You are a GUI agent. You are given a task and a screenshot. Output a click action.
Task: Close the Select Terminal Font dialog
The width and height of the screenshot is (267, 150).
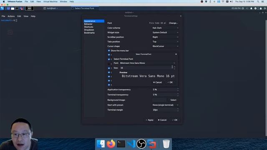point(176,54)
